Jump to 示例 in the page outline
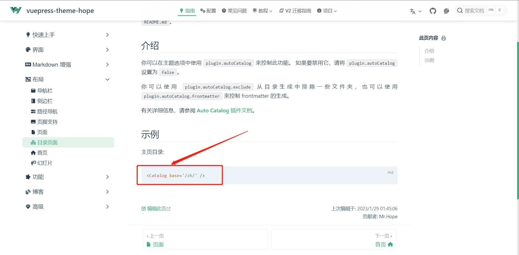This screenshot has height=255, width=519. click(x=430, y=60)
